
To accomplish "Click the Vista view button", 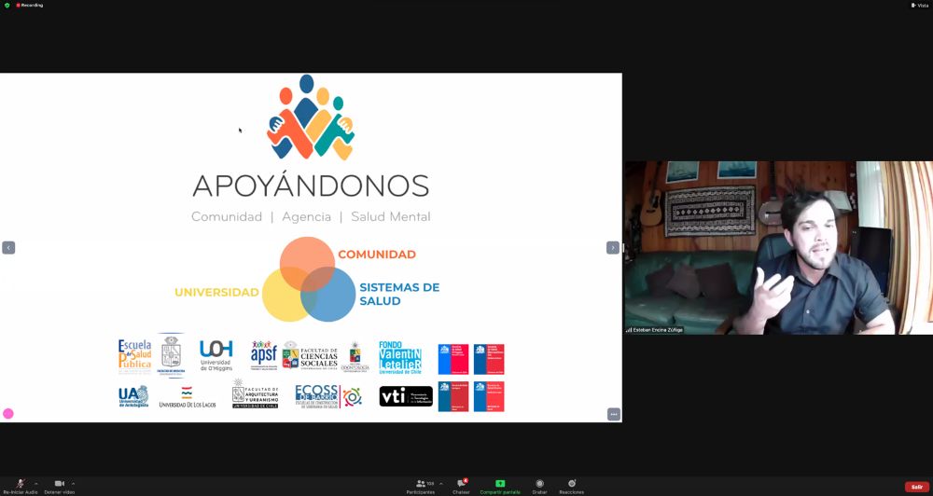I will 919,6.
